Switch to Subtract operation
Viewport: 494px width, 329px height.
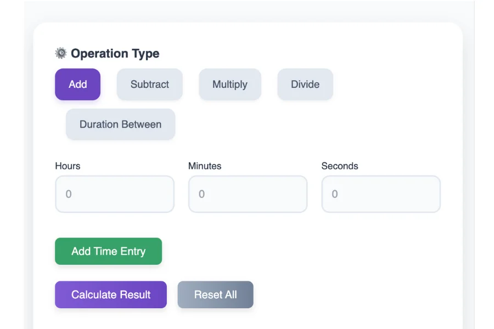(x=150, y=84)
